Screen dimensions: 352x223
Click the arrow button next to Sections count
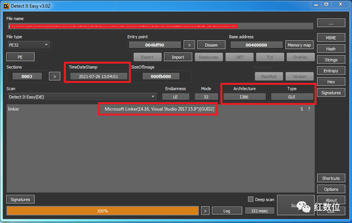54,76
